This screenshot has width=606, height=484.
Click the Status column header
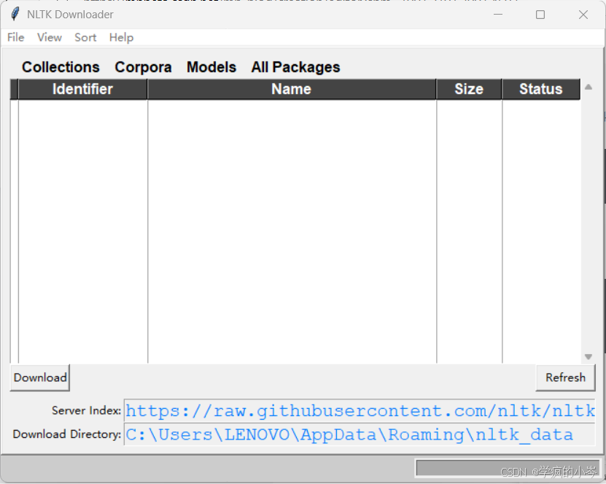click(x=541, y=89)
